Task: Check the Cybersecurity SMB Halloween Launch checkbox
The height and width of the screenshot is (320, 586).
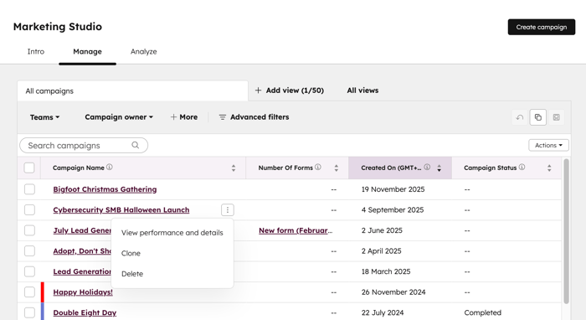Action: [29, 209]
